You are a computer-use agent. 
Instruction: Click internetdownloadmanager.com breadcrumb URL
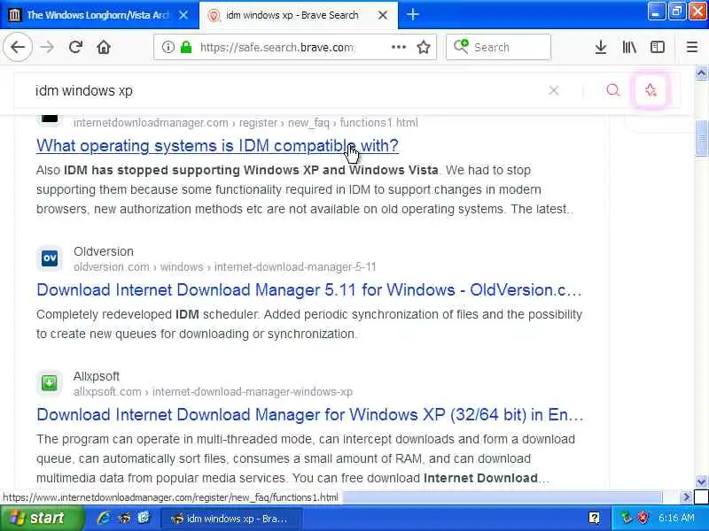[245, 123]
